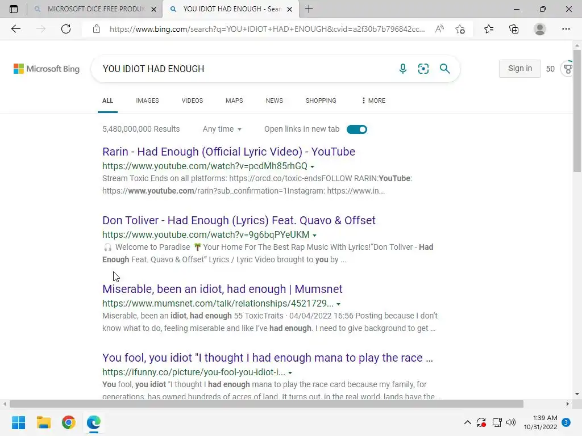Click the Sign in button
The width and height of the screenshot is (582, 436).
point(519,68)
